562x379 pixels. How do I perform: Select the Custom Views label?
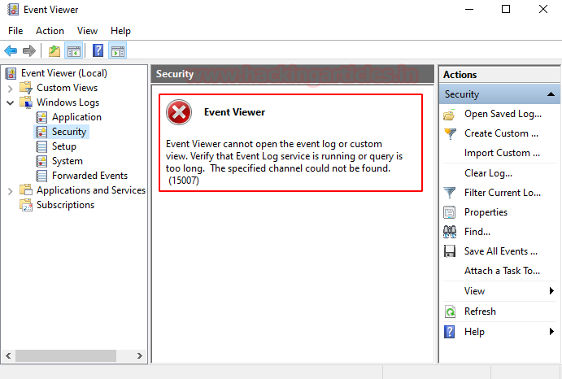pos(67,88)
